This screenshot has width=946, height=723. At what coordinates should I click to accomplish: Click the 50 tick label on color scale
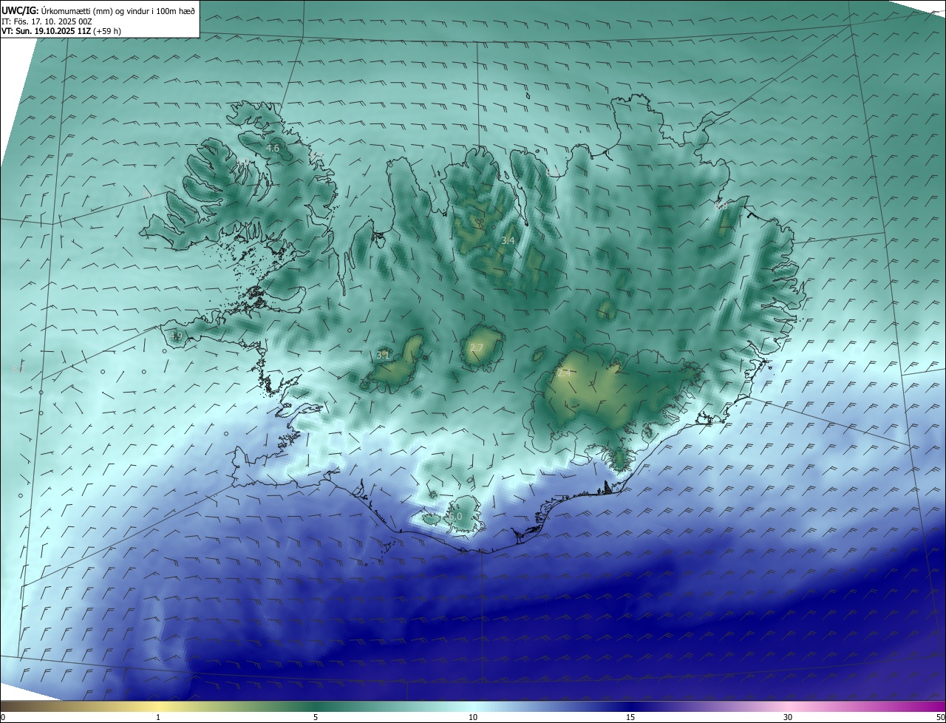coord(940,717)
